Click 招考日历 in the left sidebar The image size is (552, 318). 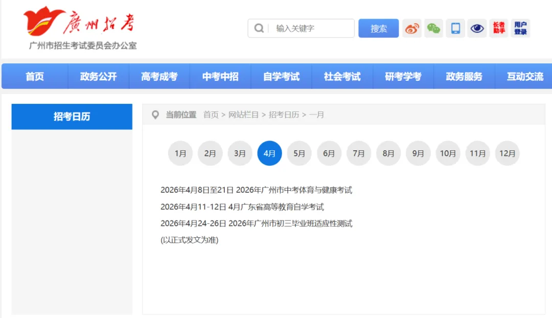pyautogui.click(x=72, y=117)
